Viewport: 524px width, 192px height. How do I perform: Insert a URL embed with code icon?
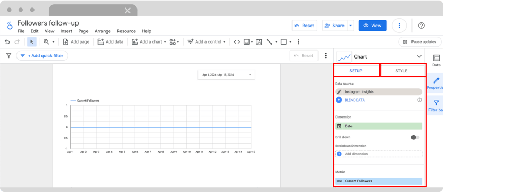point(237,42)
